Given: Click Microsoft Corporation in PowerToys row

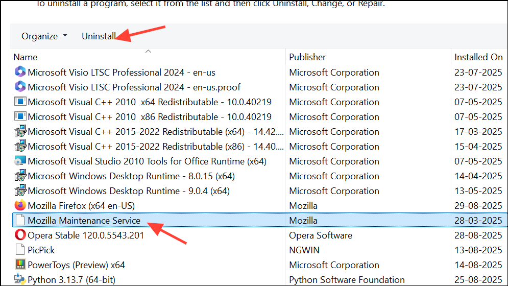Looking at the screenshot, I should tap(334, 265).
